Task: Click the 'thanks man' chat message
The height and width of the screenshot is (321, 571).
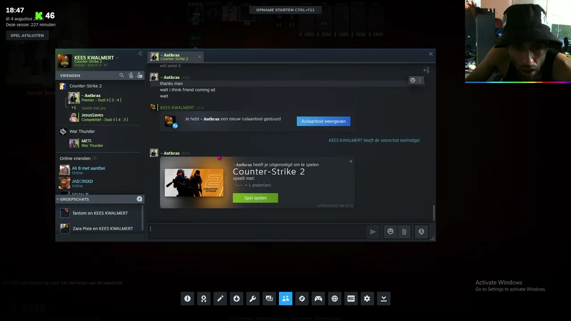Action: tap(171, 83)
